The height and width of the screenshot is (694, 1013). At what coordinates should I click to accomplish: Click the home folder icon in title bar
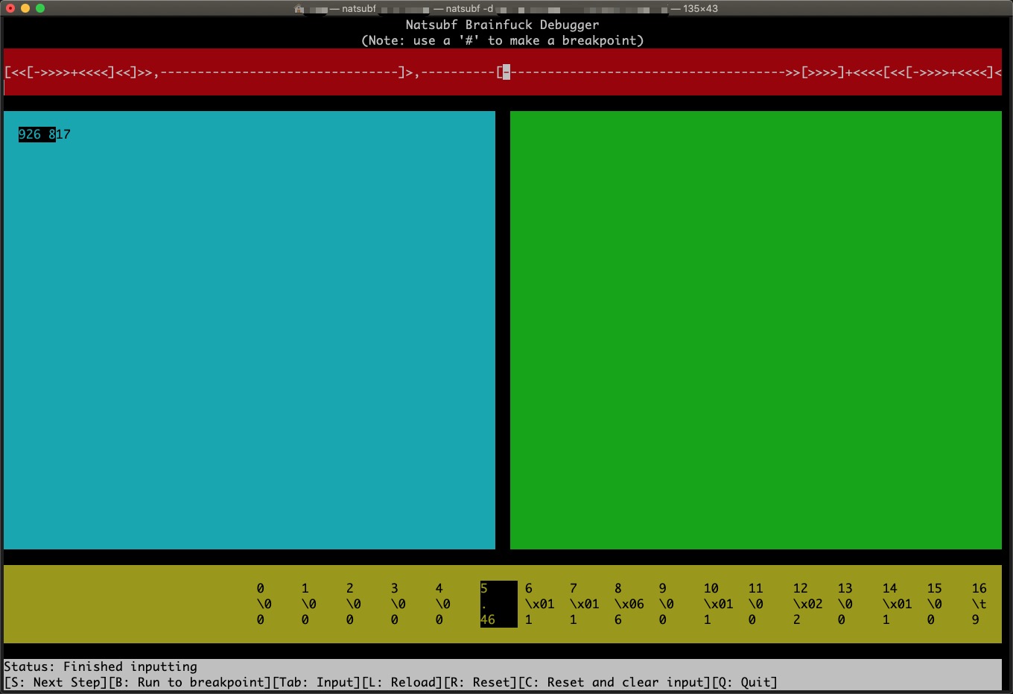point(299,9)
